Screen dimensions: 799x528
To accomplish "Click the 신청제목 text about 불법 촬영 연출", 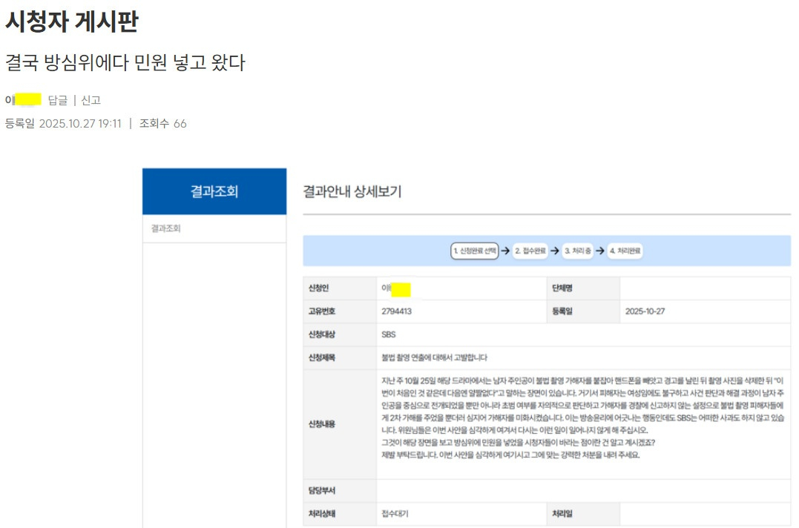I will (x=434, y=357).
